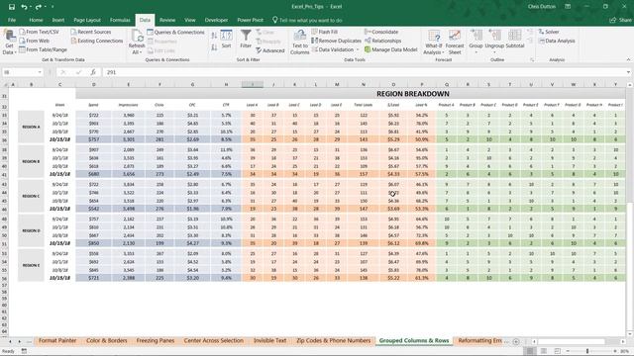Open the What-If Analysis menu
Image resolution: width=634 pixels, height=356 pixels.
click(x=434, y=43)
